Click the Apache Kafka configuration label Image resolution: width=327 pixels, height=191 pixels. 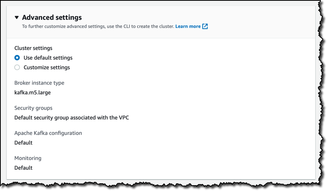(x=48, y=133)
